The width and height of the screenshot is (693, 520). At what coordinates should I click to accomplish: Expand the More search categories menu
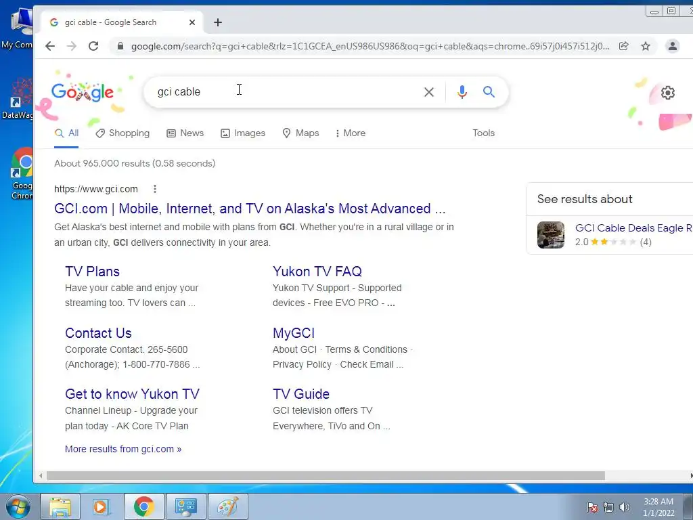coord(350,133)
